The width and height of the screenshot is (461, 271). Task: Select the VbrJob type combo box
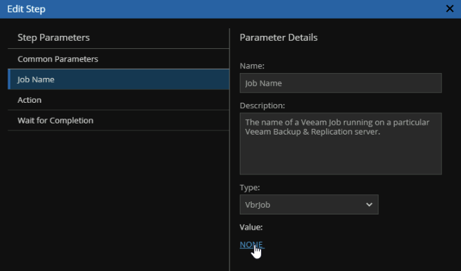pyautogui.click(x=309, y=205)
